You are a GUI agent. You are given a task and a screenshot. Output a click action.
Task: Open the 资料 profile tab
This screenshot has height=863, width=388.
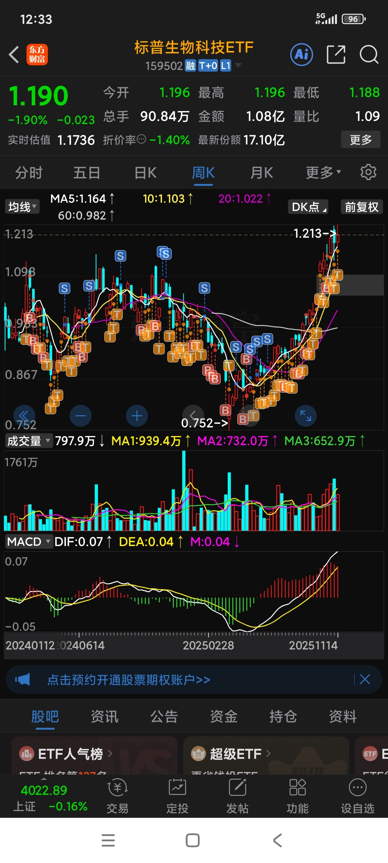tap(343, 716)
